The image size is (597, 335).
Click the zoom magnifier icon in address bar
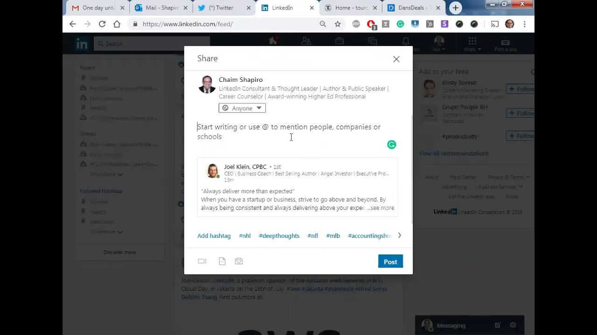323,24
